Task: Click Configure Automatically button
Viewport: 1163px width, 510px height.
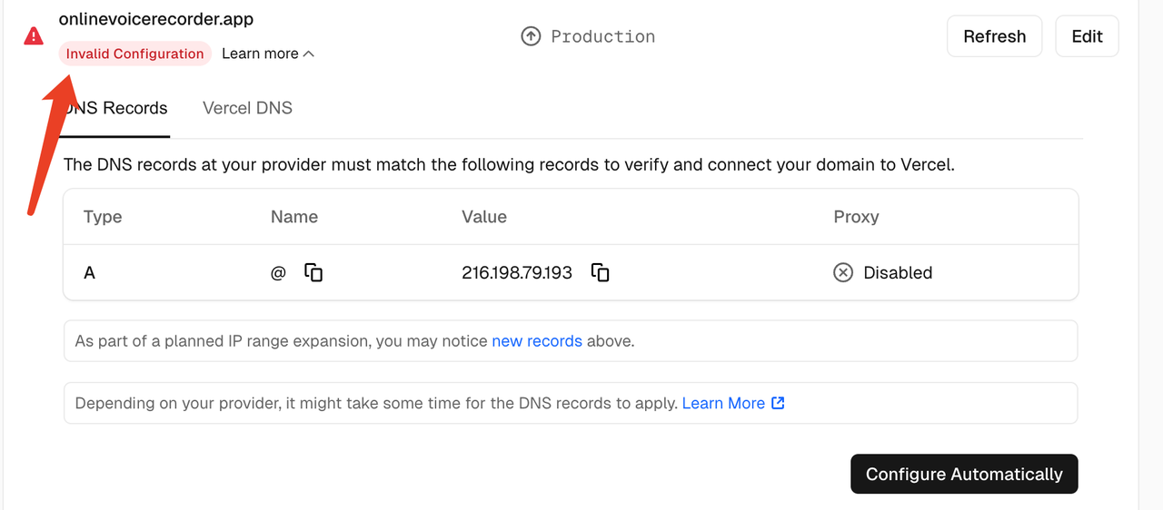Action: (x=964, y=474)
